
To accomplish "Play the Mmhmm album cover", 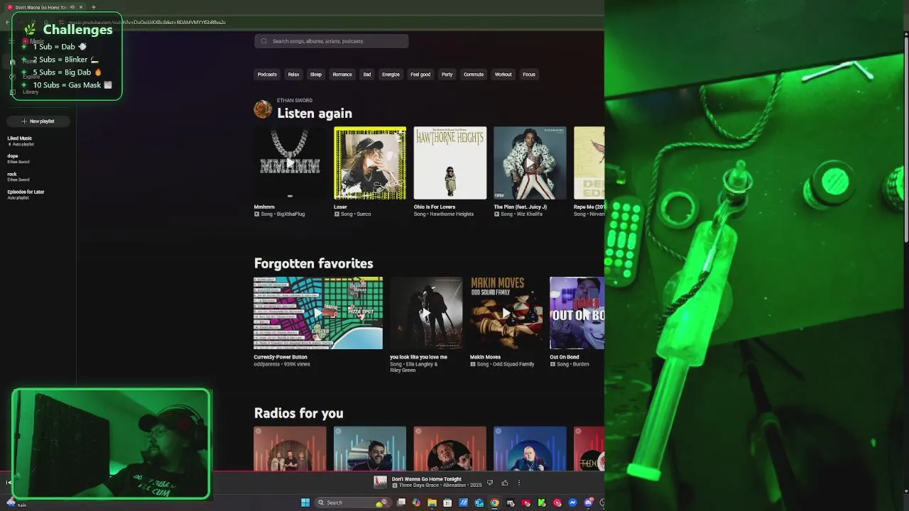I will point(290,163).
